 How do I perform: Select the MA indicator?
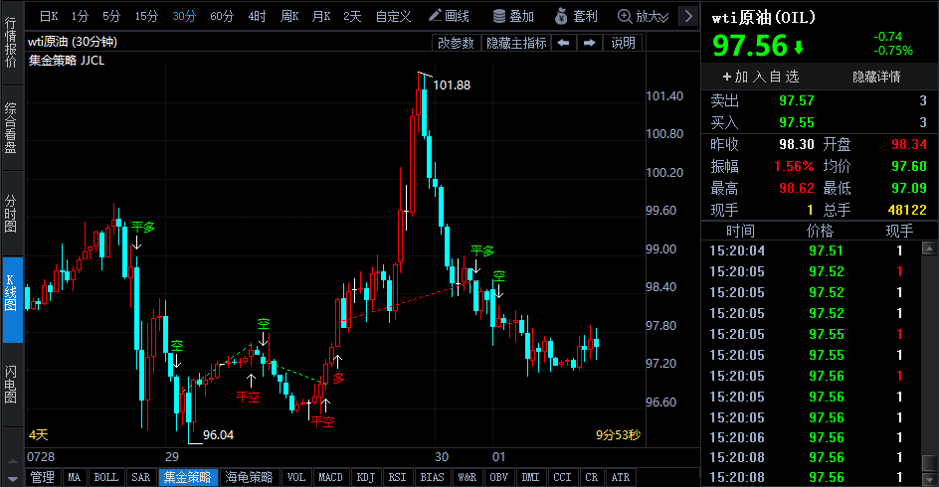75,477
